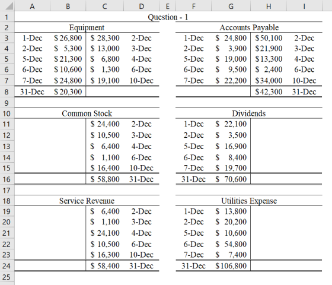The image size is (332, 285).
Task: Click the 31-Dec date in Equipment
Action: [x=32, y=92]
